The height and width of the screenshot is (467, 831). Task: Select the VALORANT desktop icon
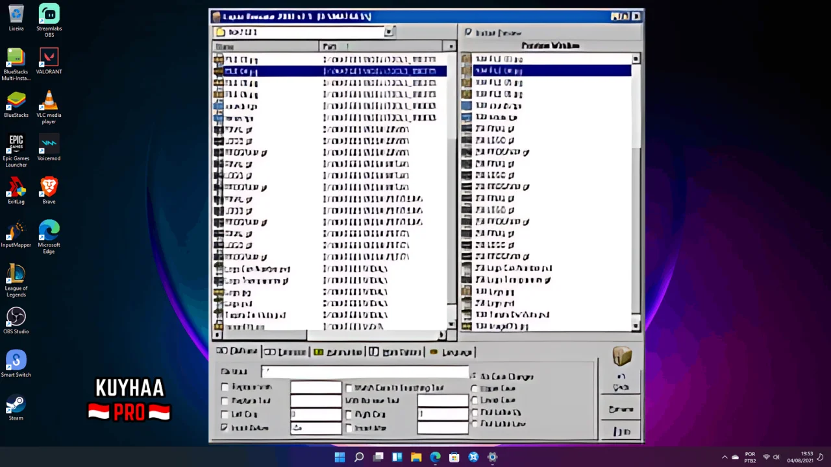point(49,62)
